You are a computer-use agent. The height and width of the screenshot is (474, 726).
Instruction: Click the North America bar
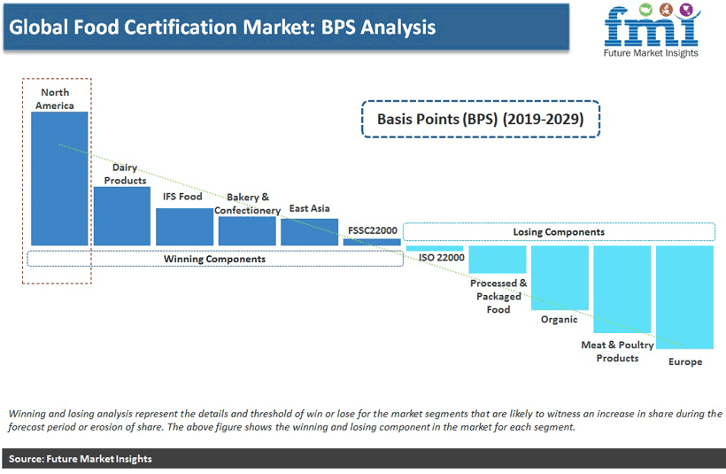pos(59,178)
